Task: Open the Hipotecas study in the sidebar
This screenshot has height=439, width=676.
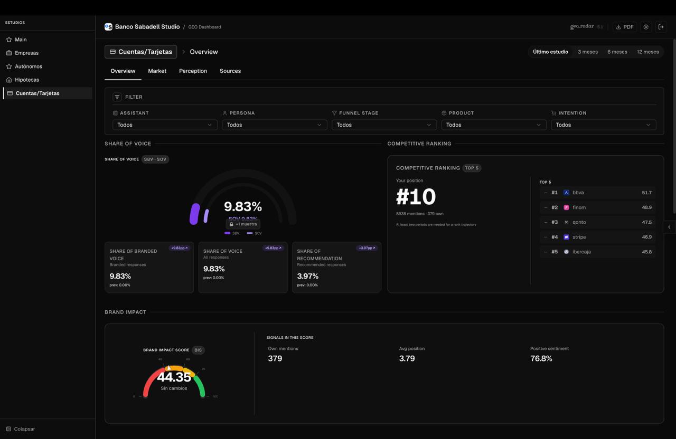Action: [27, 80]
